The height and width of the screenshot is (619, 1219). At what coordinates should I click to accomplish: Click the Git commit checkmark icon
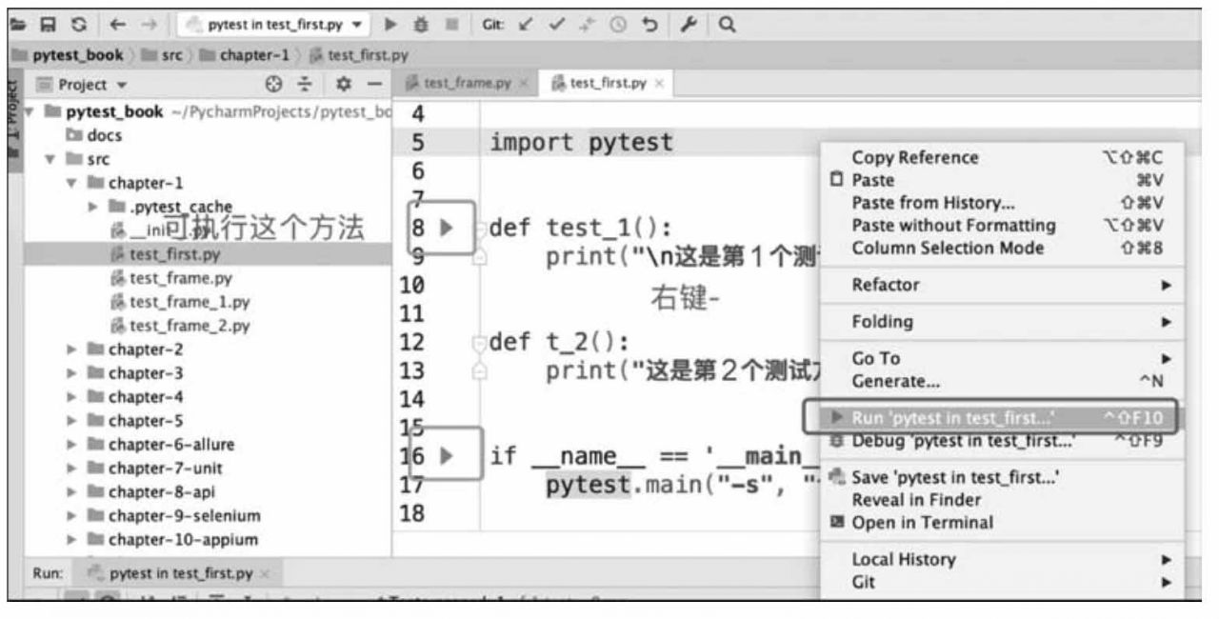[557, 27]
